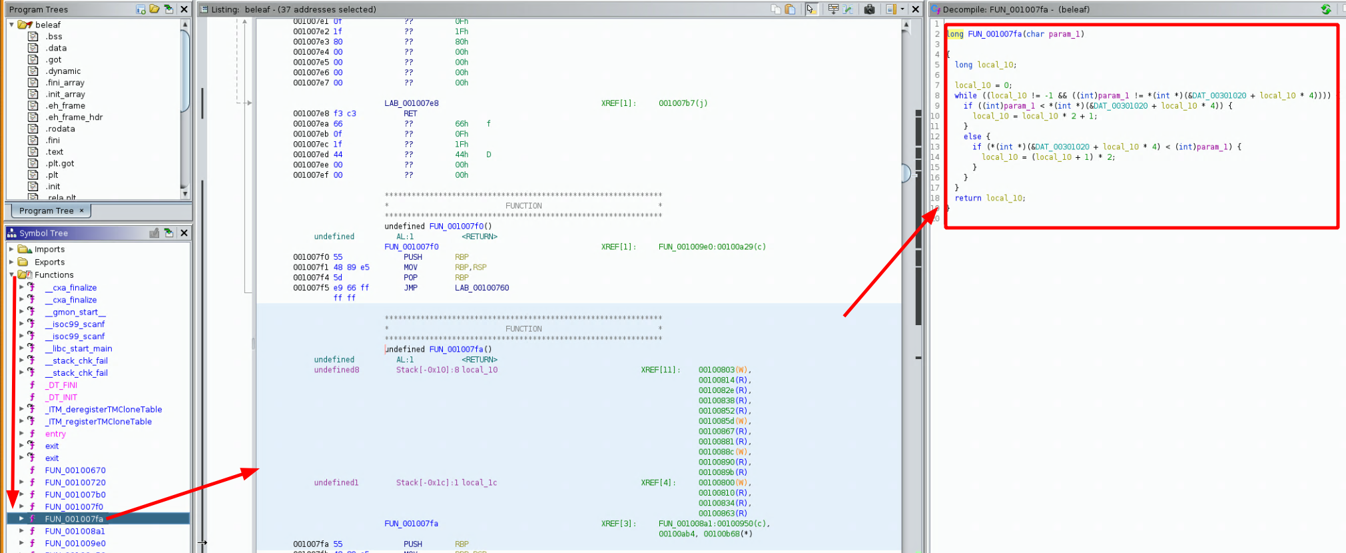This screenshot has height=553, width=1346.
Task: Close the Listing panel
Action: (916, 9)
